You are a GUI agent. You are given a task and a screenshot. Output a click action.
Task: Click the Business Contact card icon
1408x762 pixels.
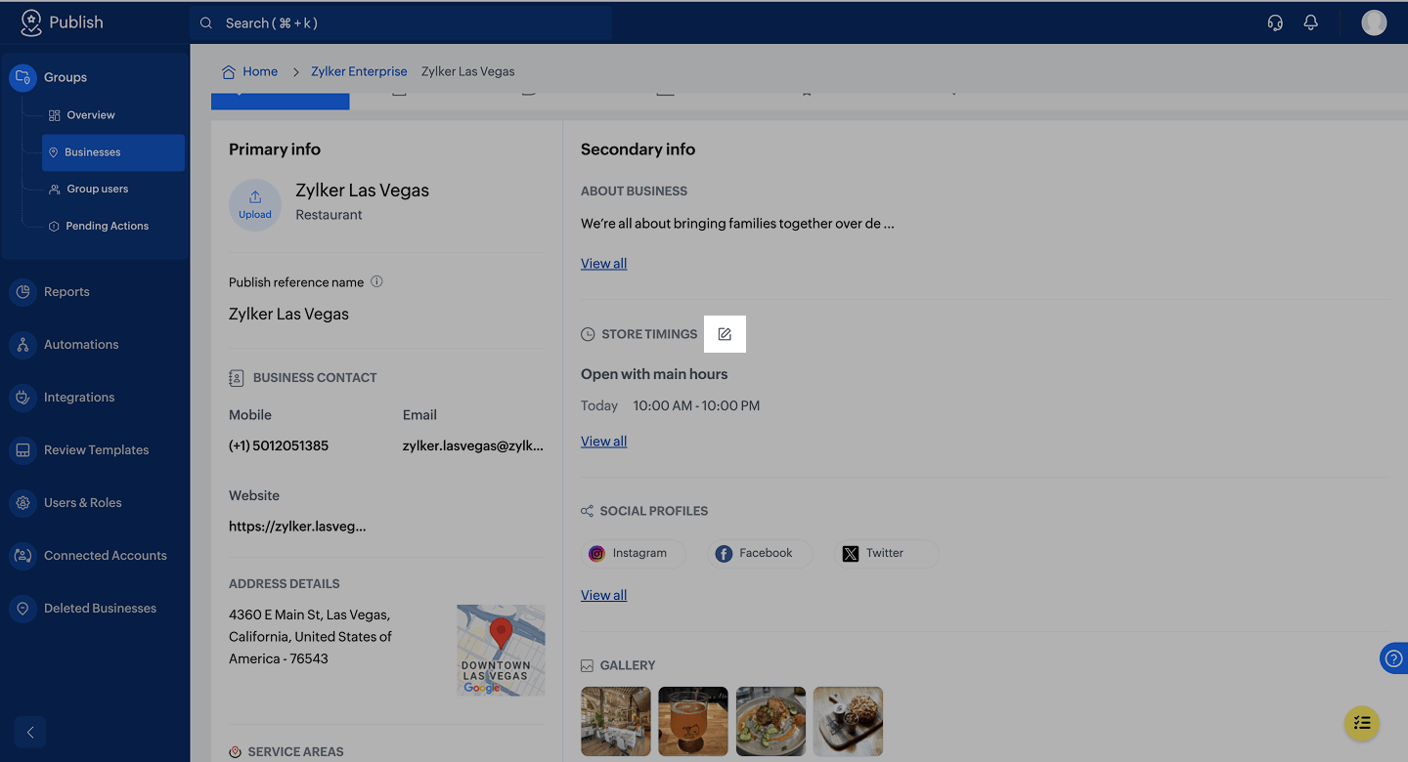[x=236, y=377]
